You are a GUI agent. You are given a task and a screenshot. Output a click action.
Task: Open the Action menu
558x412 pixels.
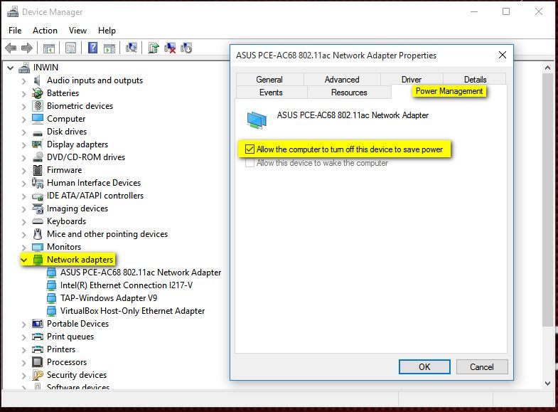tap(45, 31)
